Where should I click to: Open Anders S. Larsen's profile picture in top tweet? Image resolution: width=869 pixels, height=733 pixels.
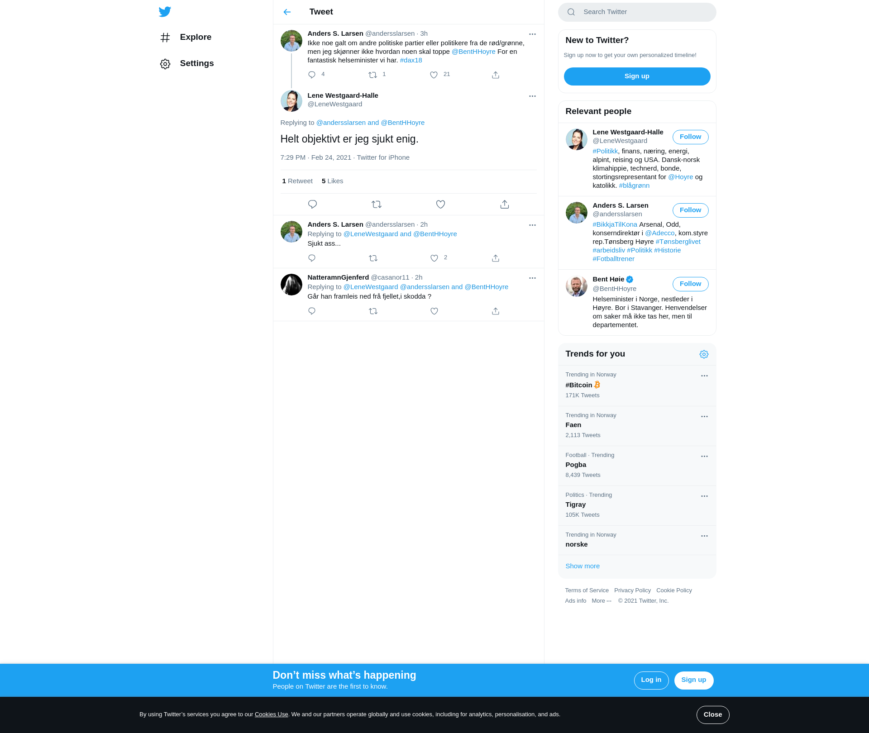(291, 41)
